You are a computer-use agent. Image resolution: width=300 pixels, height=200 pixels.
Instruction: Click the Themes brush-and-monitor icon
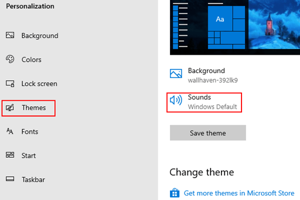10,108
